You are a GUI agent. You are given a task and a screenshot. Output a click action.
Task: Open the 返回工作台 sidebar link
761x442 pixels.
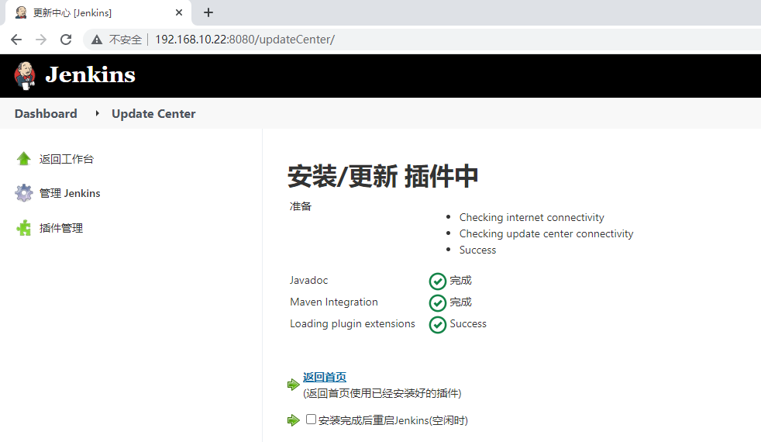click(x=66, y=159)
